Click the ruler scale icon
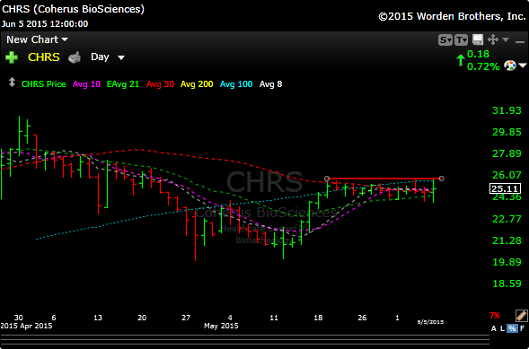 click(x=521, y=316)
